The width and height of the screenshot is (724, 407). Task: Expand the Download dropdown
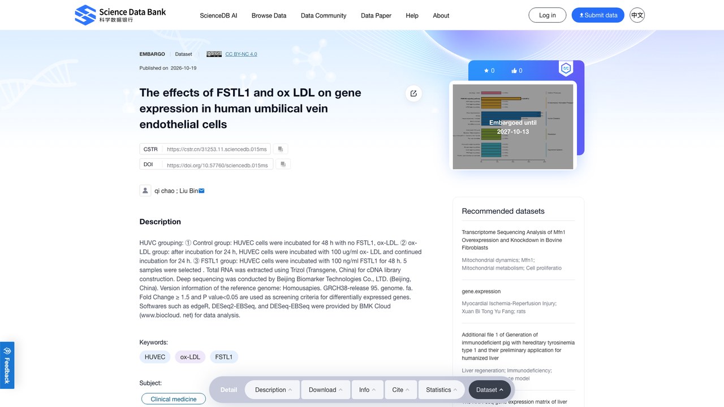click(x=326, y=389)
